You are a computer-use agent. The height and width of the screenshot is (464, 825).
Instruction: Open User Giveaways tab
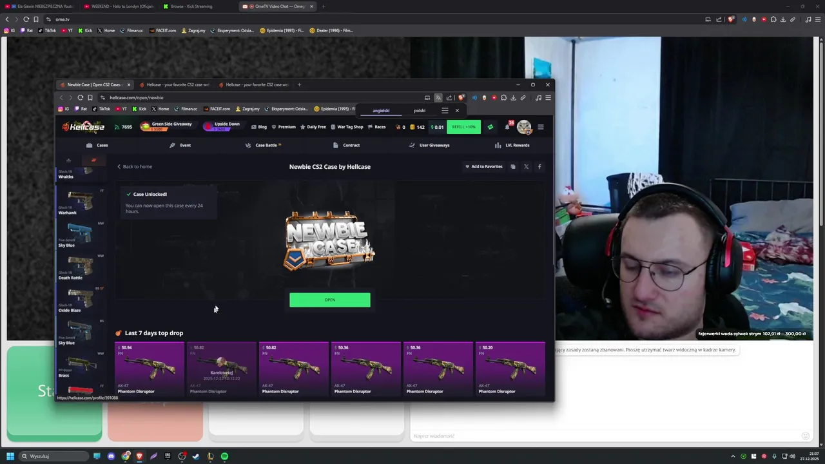coord(429,145)
